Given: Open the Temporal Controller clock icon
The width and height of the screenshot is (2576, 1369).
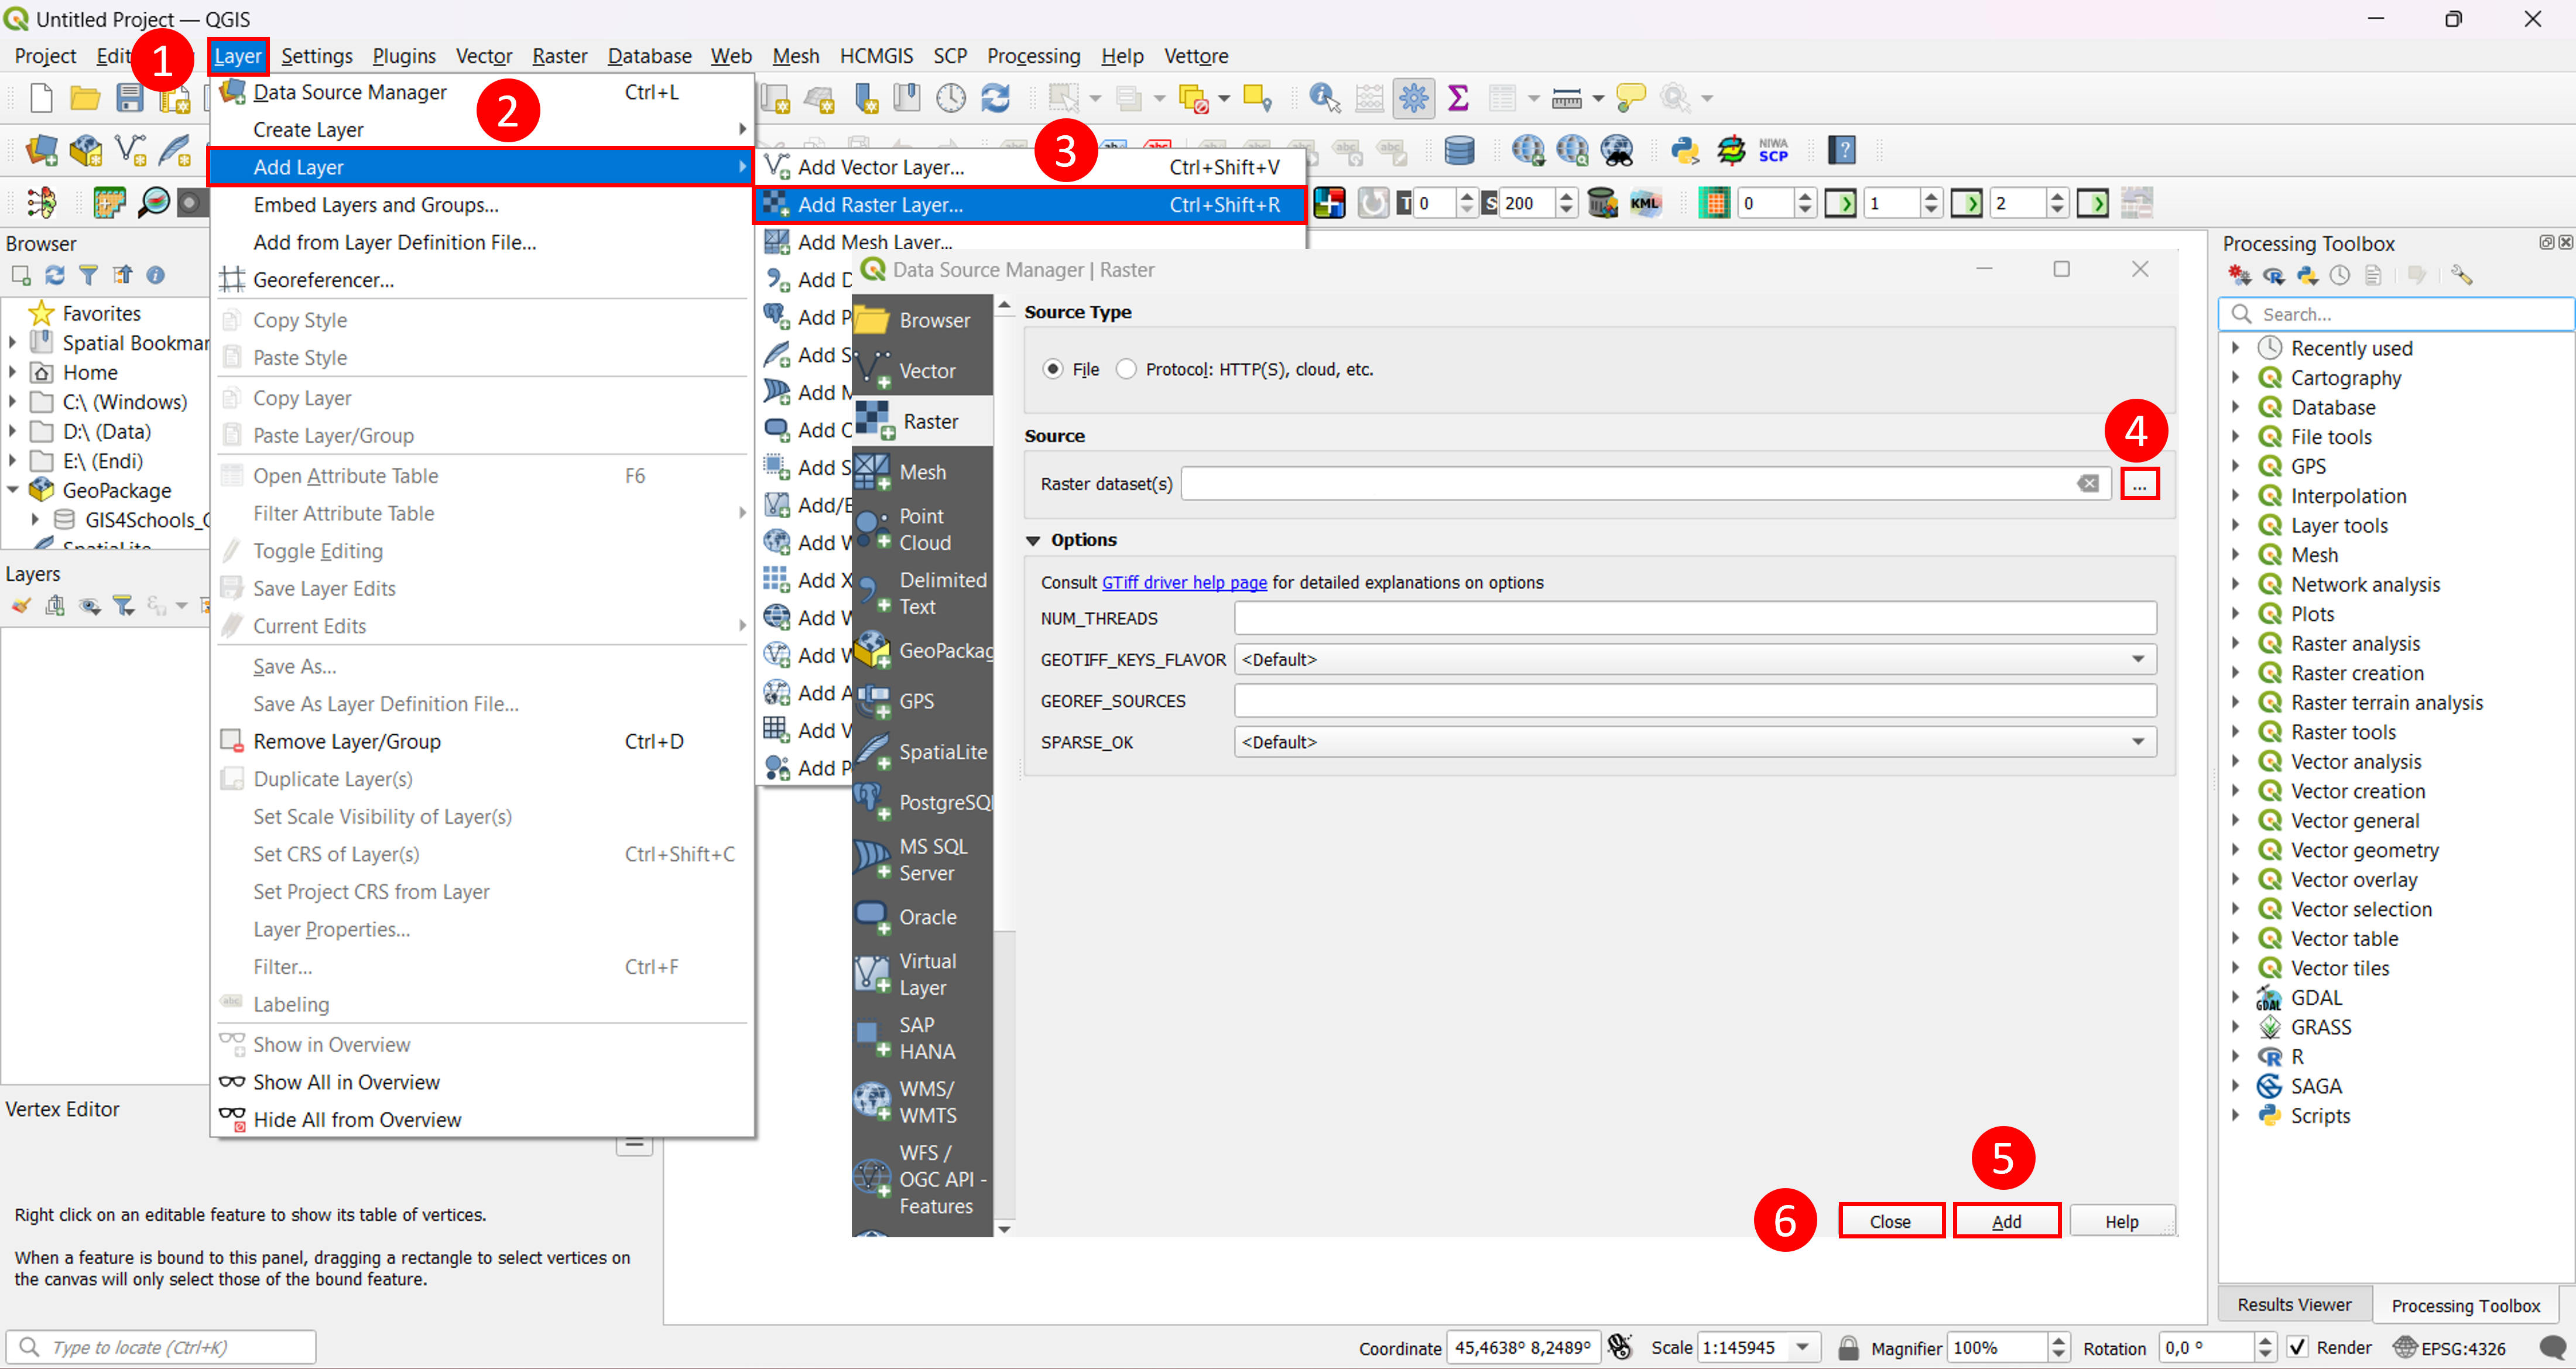Looking at the screenshot, I should coord(951,98).
